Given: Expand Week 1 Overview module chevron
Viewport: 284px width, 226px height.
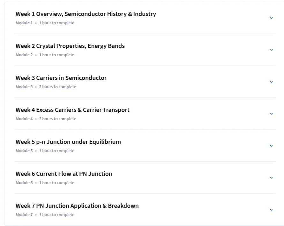Looking at the screenshot, I should pyautogui.click(x=271, y=18).
